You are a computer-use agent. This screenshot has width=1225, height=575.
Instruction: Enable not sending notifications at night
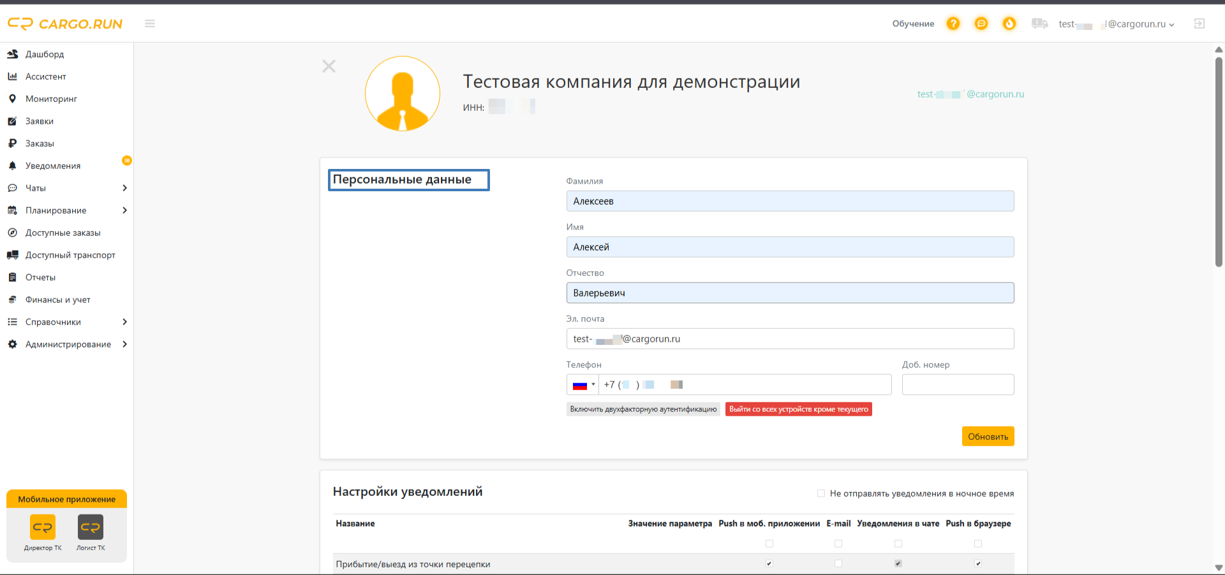tap(821, 493)
